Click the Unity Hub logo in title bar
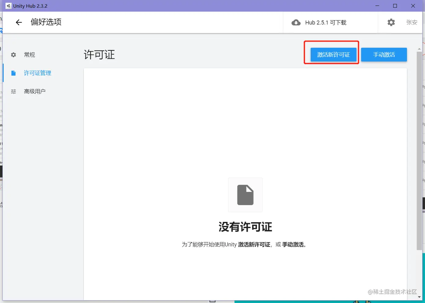This screenshot has width=425, height=303. coord(8,6)
